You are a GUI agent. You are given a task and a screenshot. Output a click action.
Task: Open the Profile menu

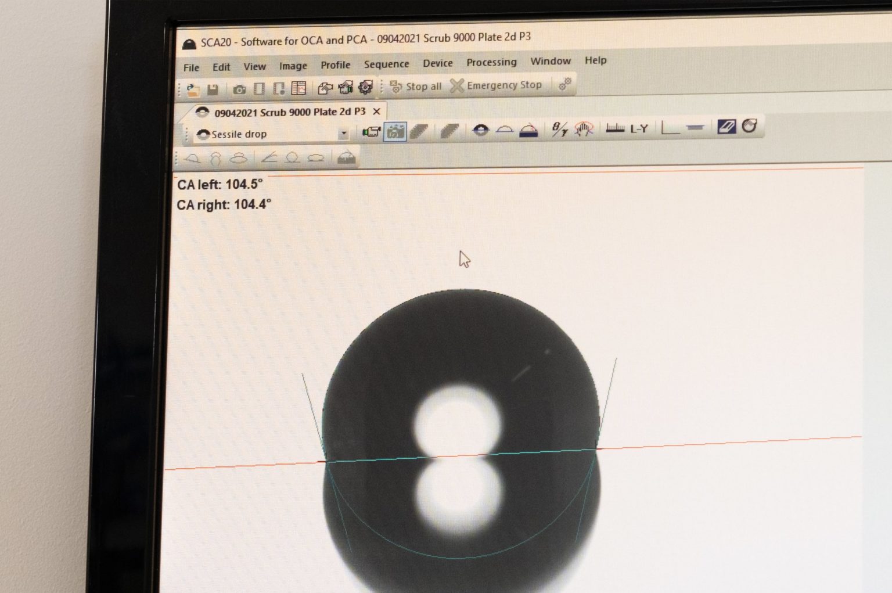pos(335,65)
